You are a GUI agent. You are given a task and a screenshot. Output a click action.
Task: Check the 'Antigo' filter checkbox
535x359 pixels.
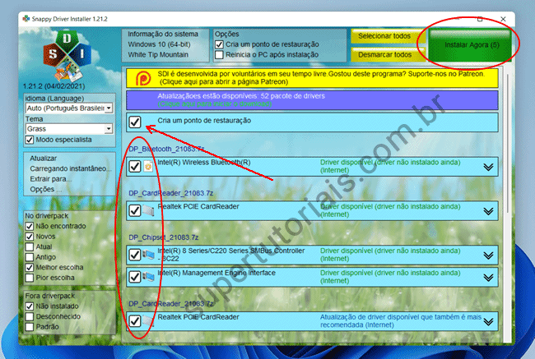click(30, 257)
